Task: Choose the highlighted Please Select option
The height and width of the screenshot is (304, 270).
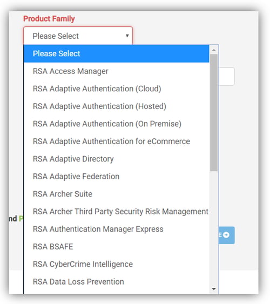Action: 116,53
